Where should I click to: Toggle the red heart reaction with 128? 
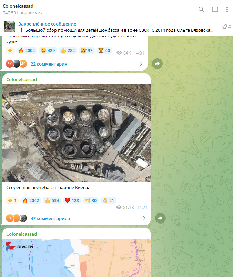[72, 200]
